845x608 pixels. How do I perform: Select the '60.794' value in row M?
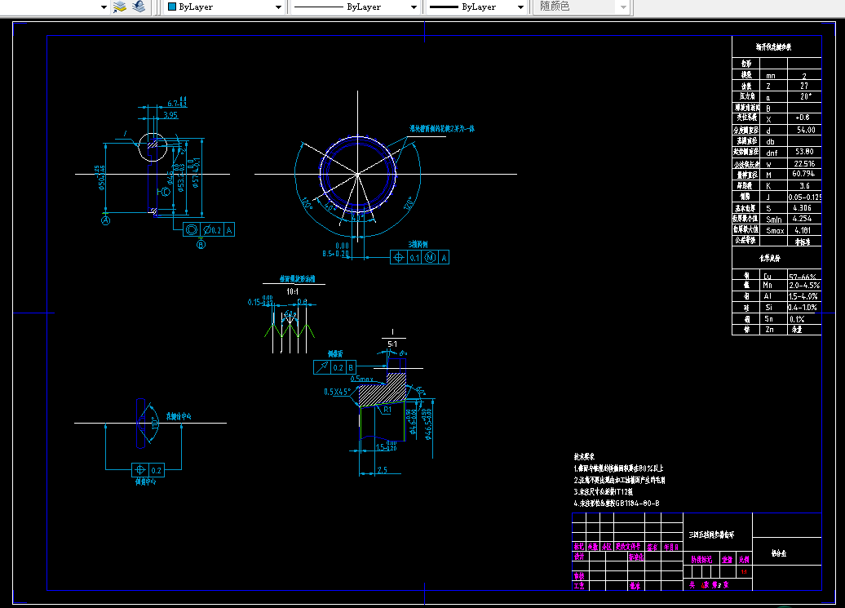click(803, 174)
